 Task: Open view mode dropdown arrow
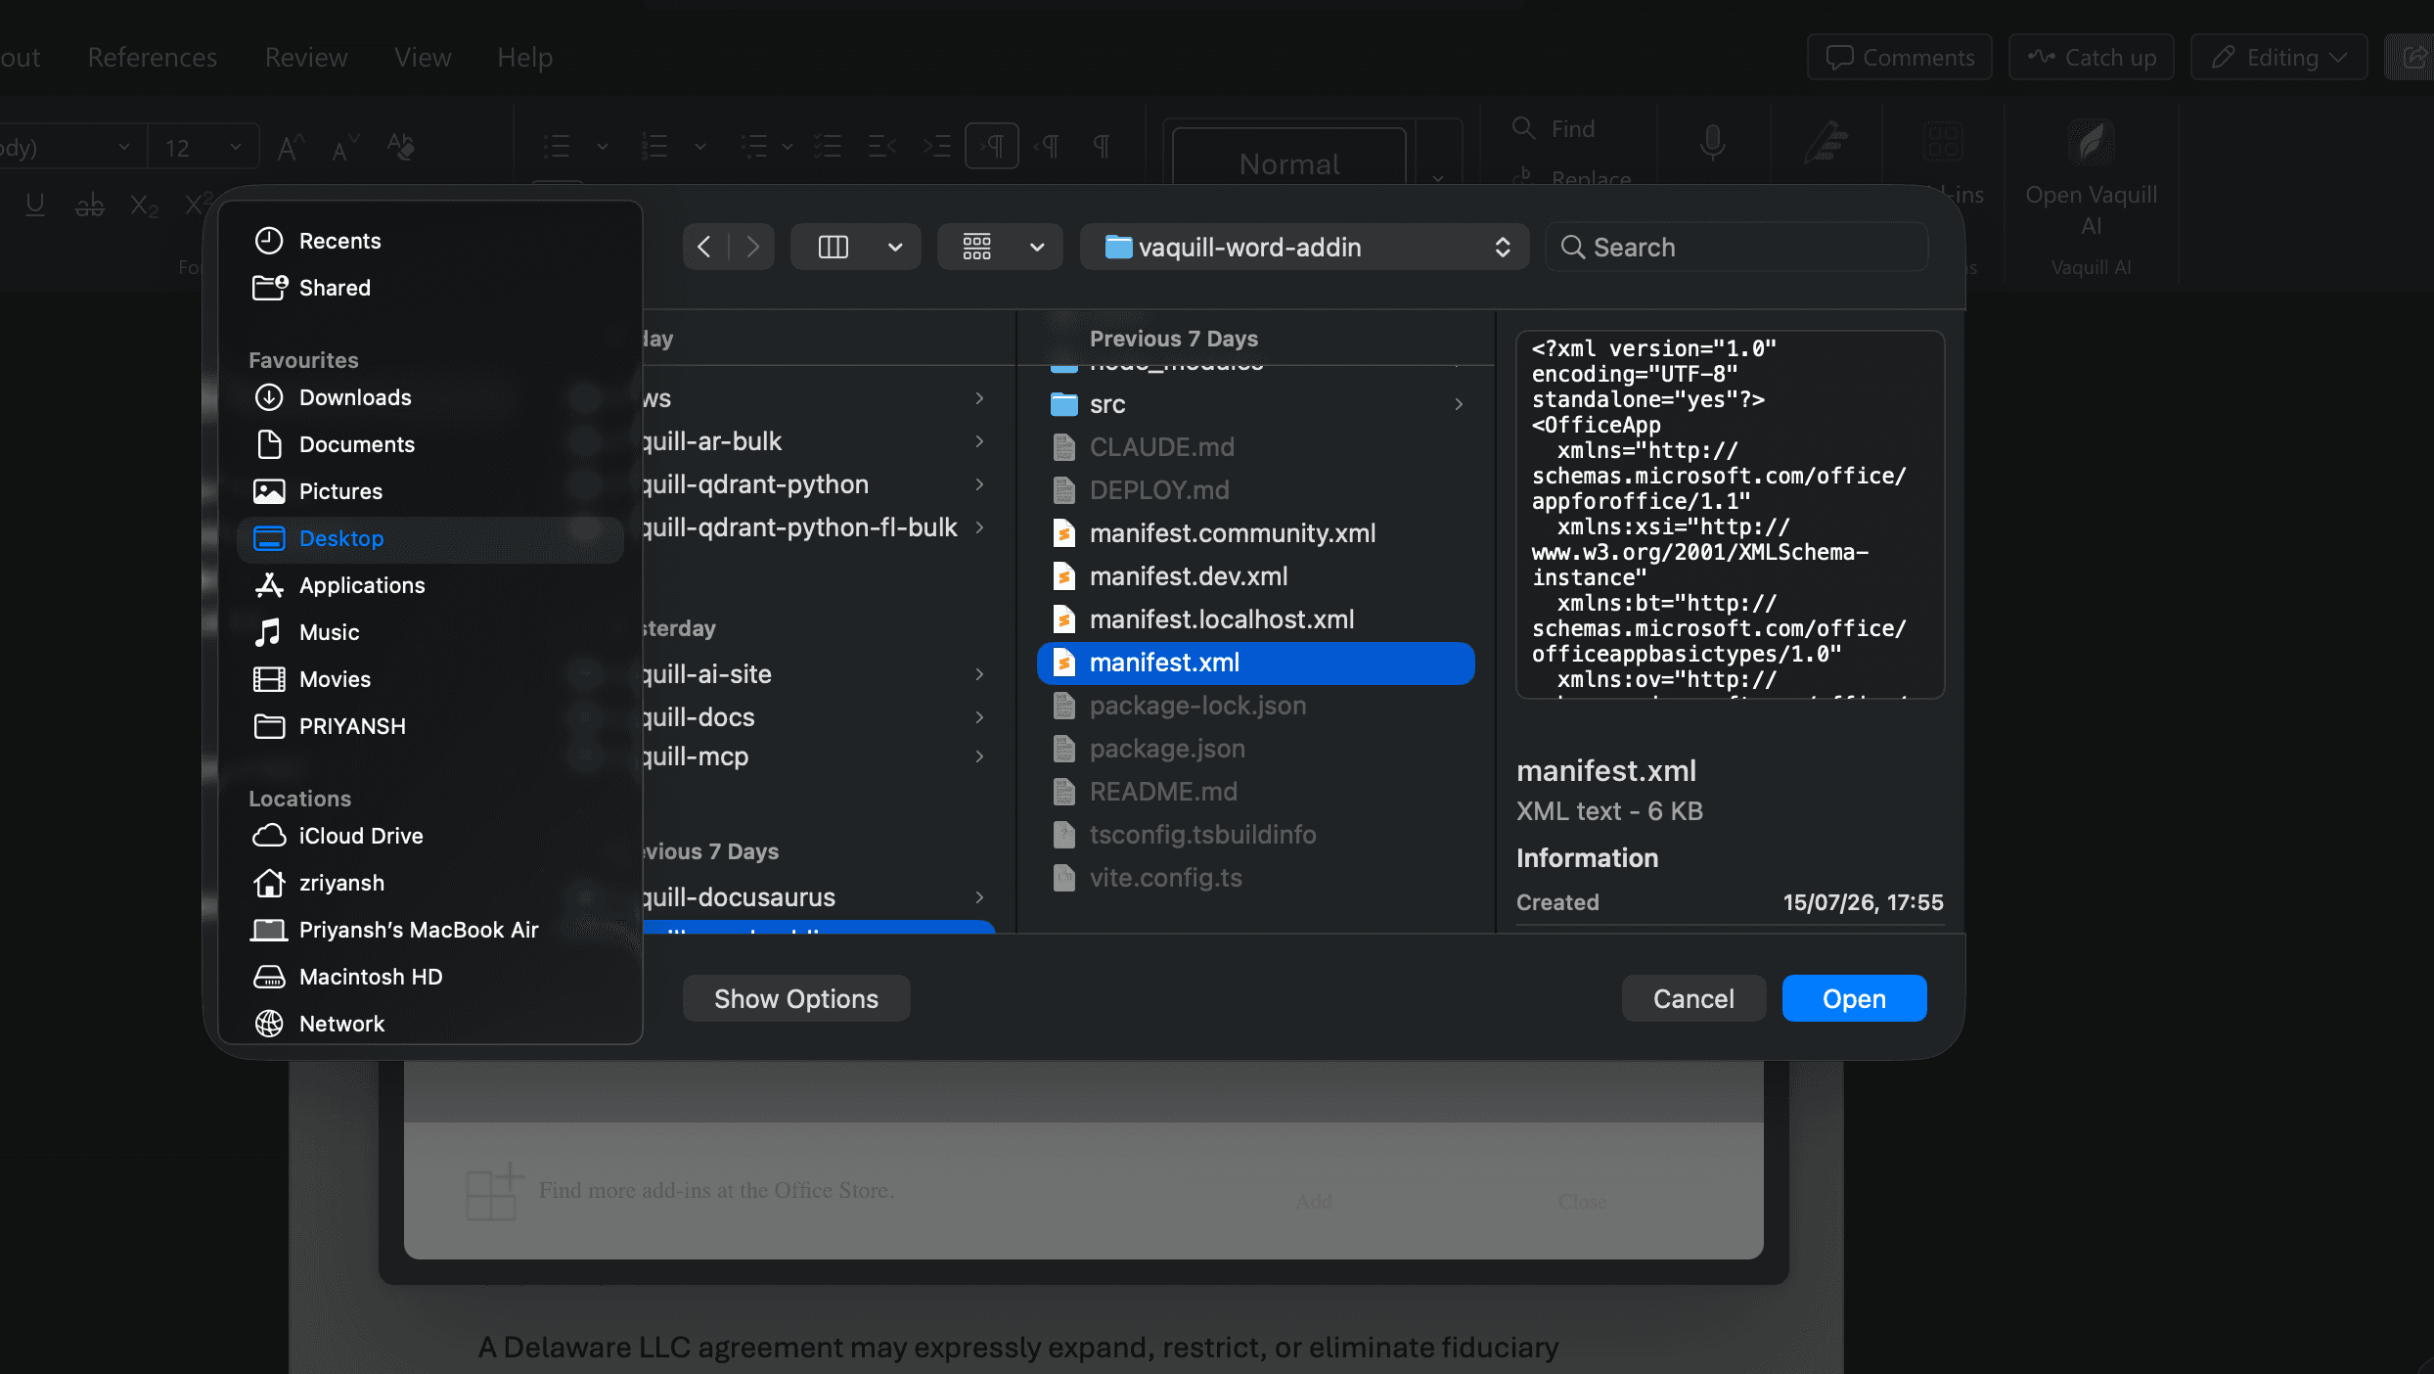coord(895,247)
